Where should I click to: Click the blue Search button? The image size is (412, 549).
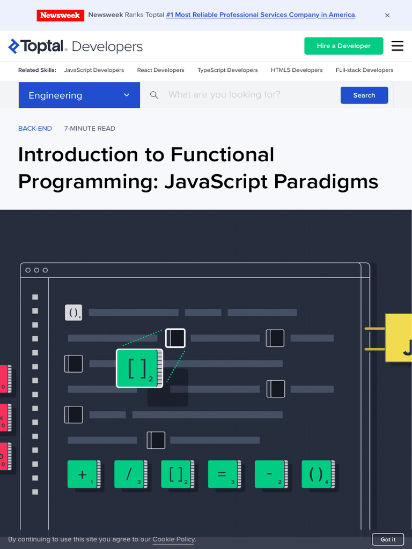(364, 95)
